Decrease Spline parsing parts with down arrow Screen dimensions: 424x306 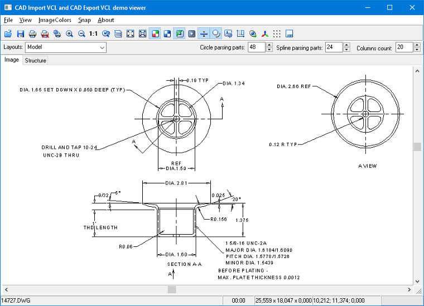[x=346, y=50]
